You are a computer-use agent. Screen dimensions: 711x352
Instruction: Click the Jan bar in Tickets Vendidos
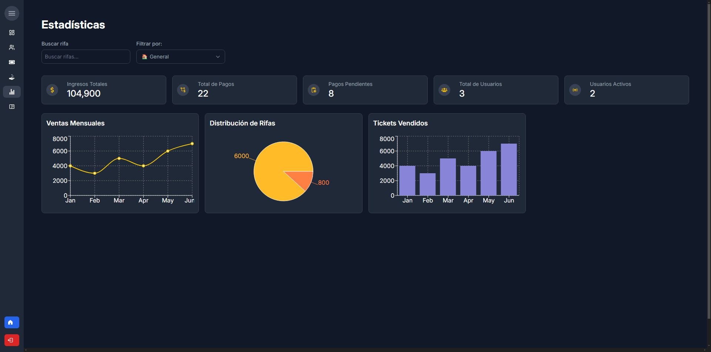pos(407,181)
